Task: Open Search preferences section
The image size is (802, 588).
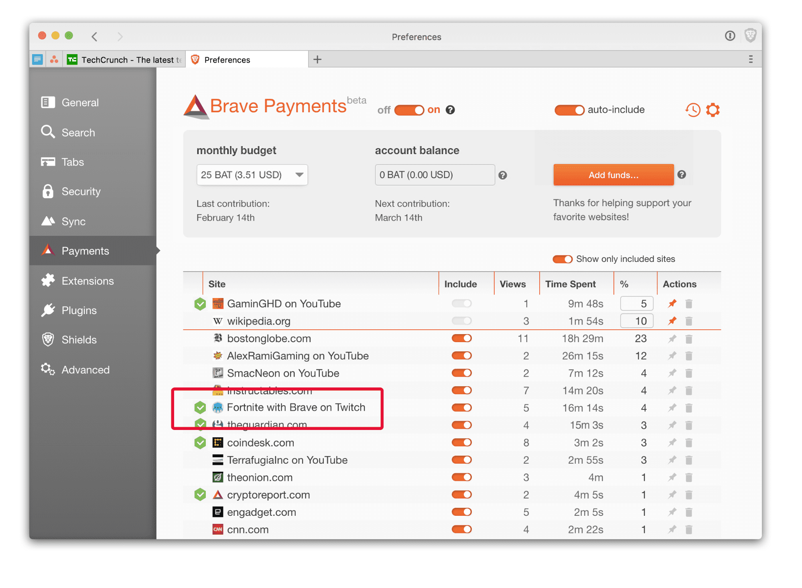Action: pyautogui.click(x=93, y=132)
